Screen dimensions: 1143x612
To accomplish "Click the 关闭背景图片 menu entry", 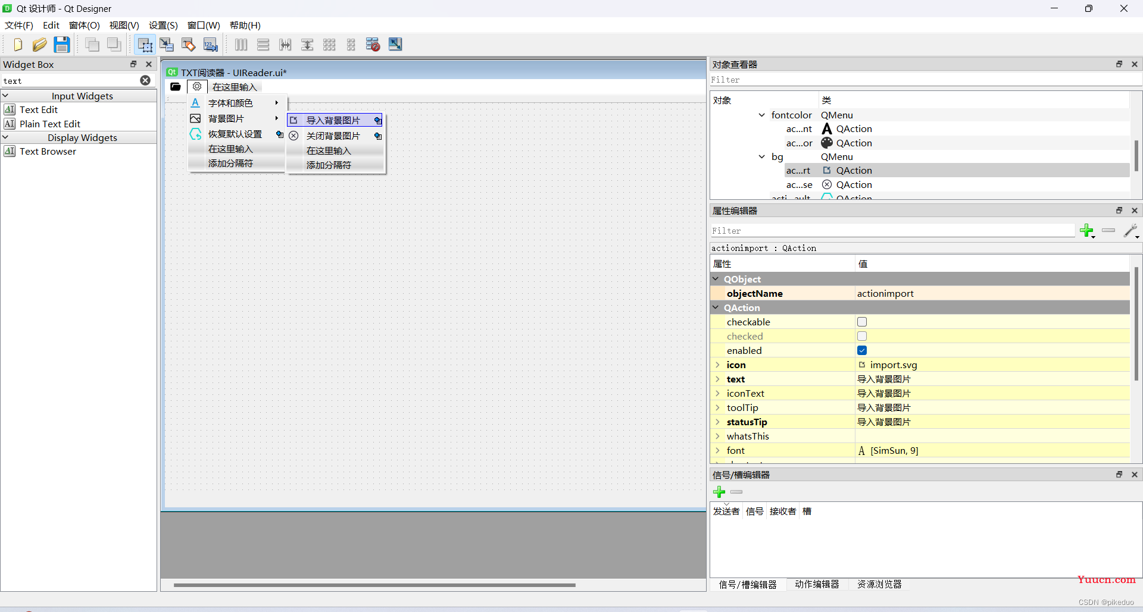I will click(x=333, y=136).
